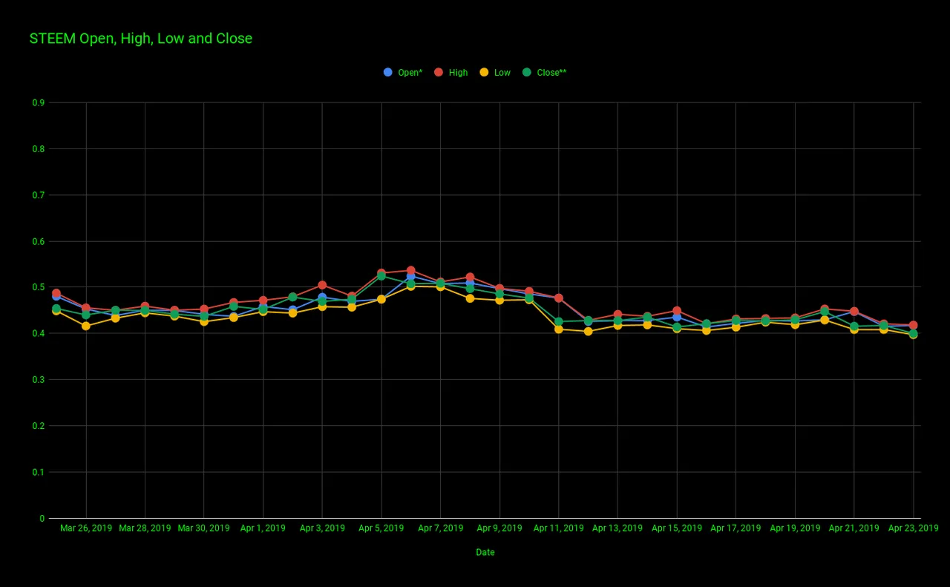Click the 0.6 y-axis label
The width and height of the screenshot is (950, 587).
(x=38, y=241)
